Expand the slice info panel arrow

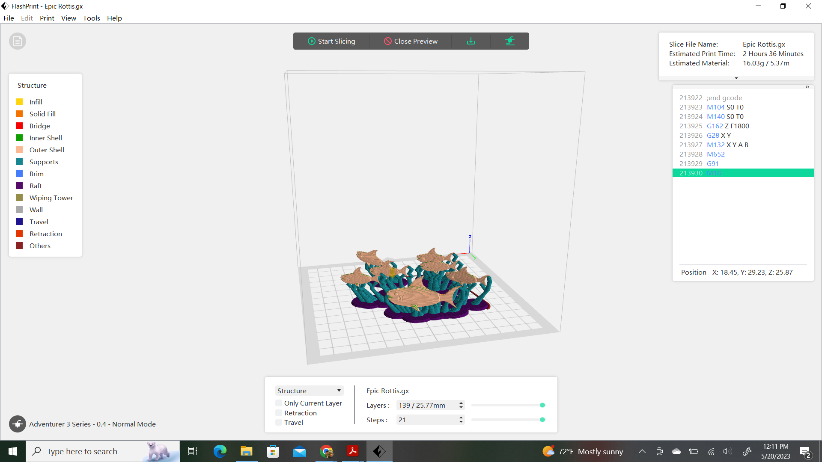click(736, 78)
